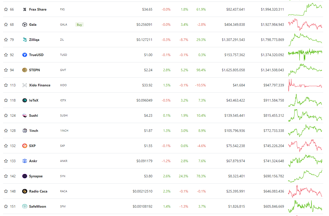Screen dimensions: 329x216
Task: Toggle the STEPN favorite star
Action: [x=6, y=70]
